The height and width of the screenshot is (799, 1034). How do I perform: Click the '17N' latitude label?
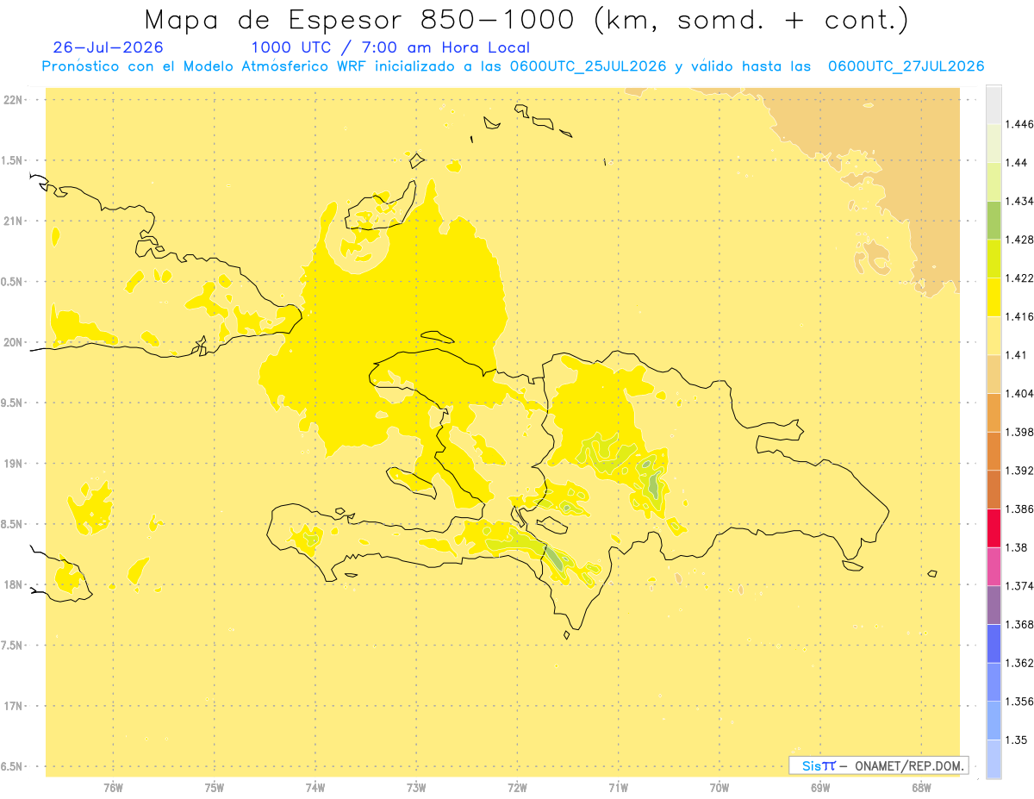click(x=15, y=706)
